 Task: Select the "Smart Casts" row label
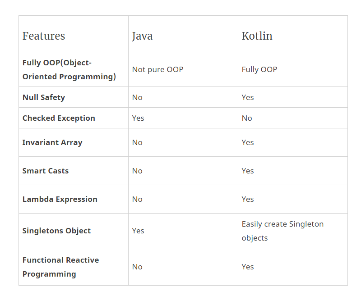pyautogui.click(x=46, y=171)
